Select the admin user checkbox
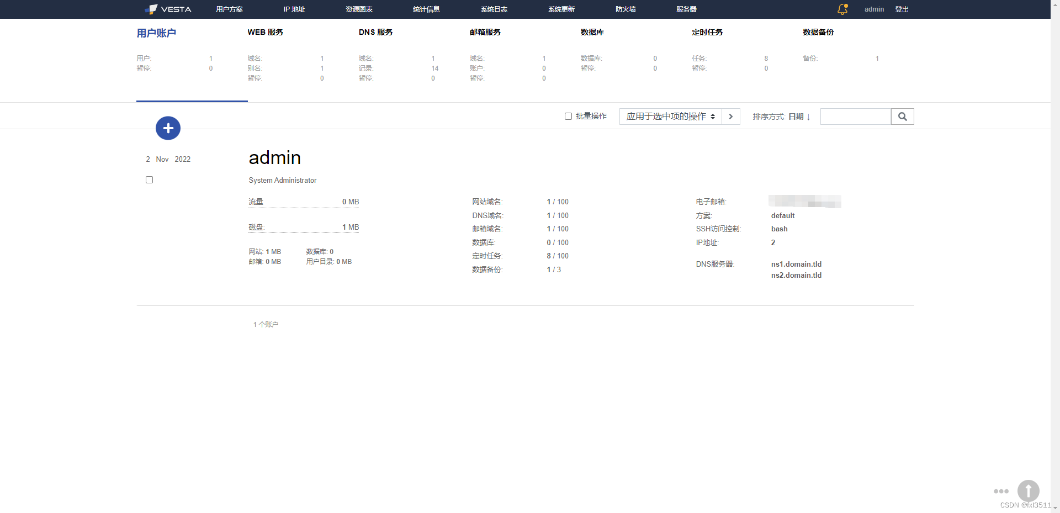 click(149, 179)
